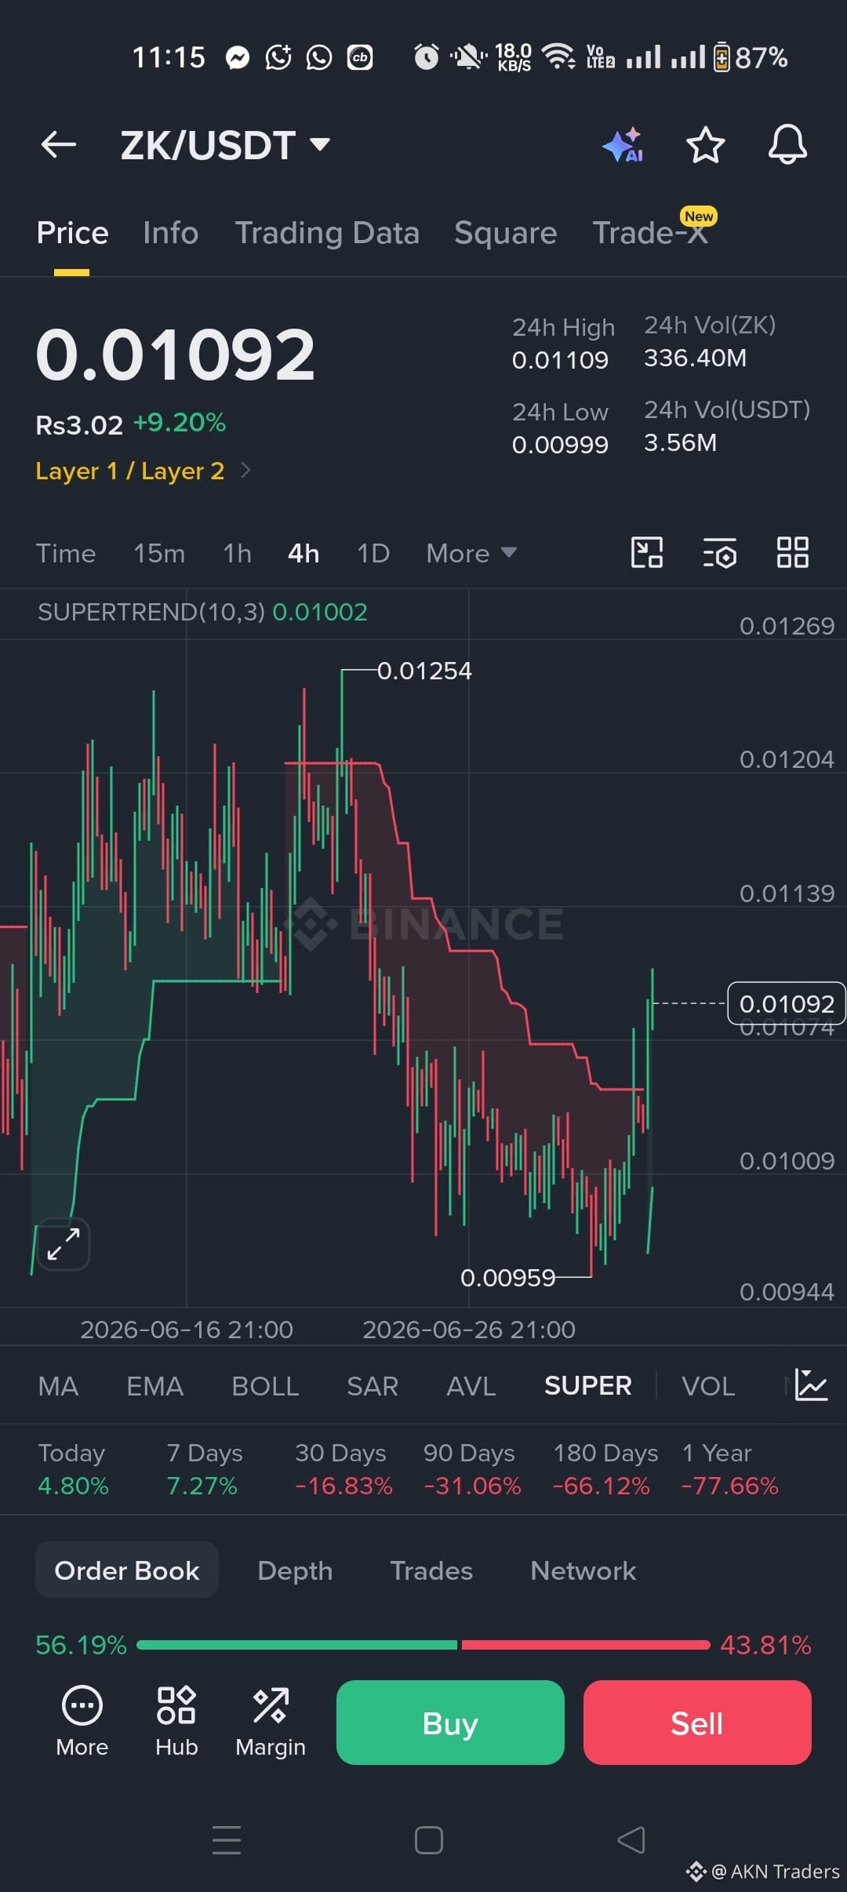The width and height of the screenshot is (847, 1892).
Task: Open Layer 1 / Layer 2 category
Action: coord(144,471)
